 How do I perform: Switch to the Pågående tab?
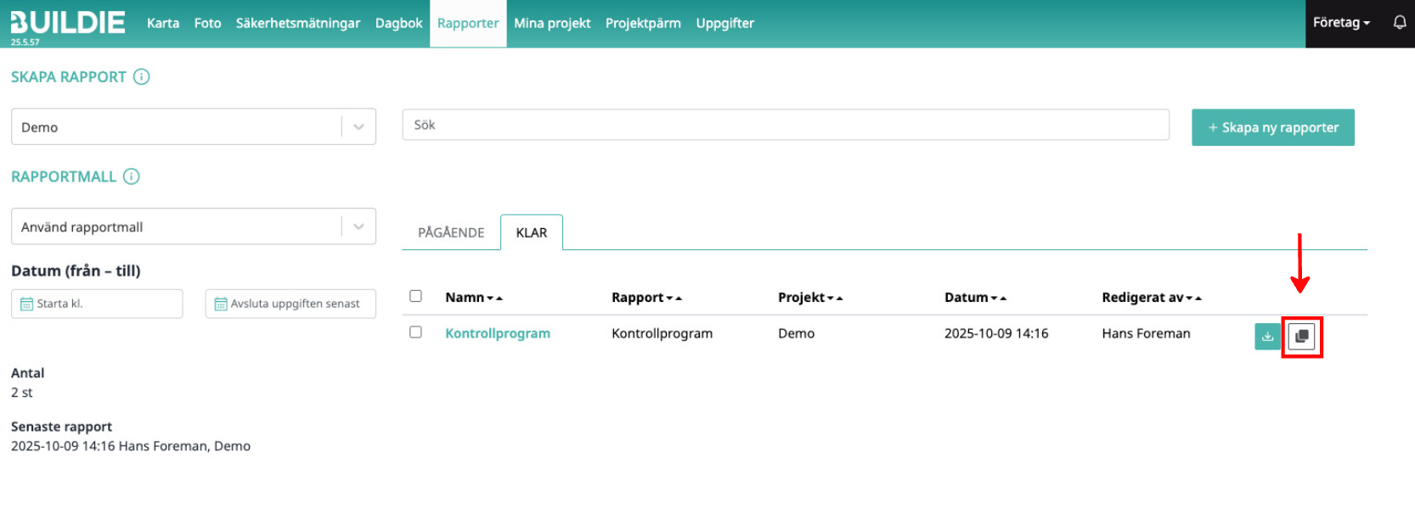pyautogui.click(x=451, y=232)
